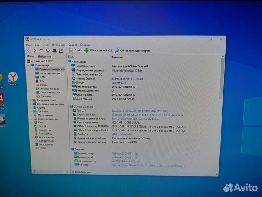
Task: Expand the Мультимедиа tree node
Action: coord(31,115)
